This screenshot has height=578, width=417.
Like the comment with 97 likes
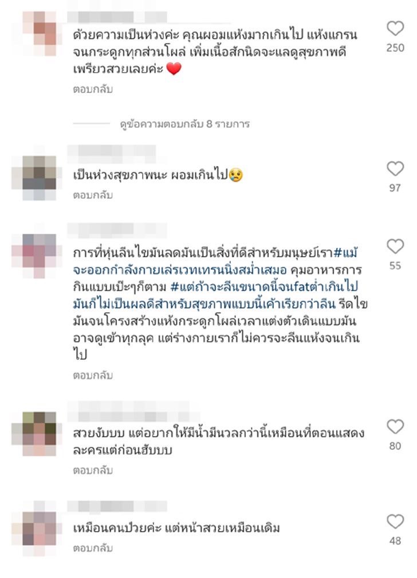click(395, 169)
